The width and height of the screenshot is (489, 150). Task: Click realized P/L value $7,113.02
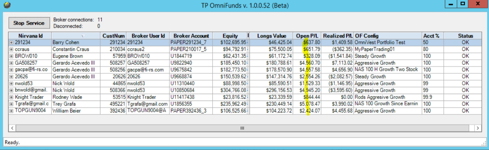click(338, 63)
